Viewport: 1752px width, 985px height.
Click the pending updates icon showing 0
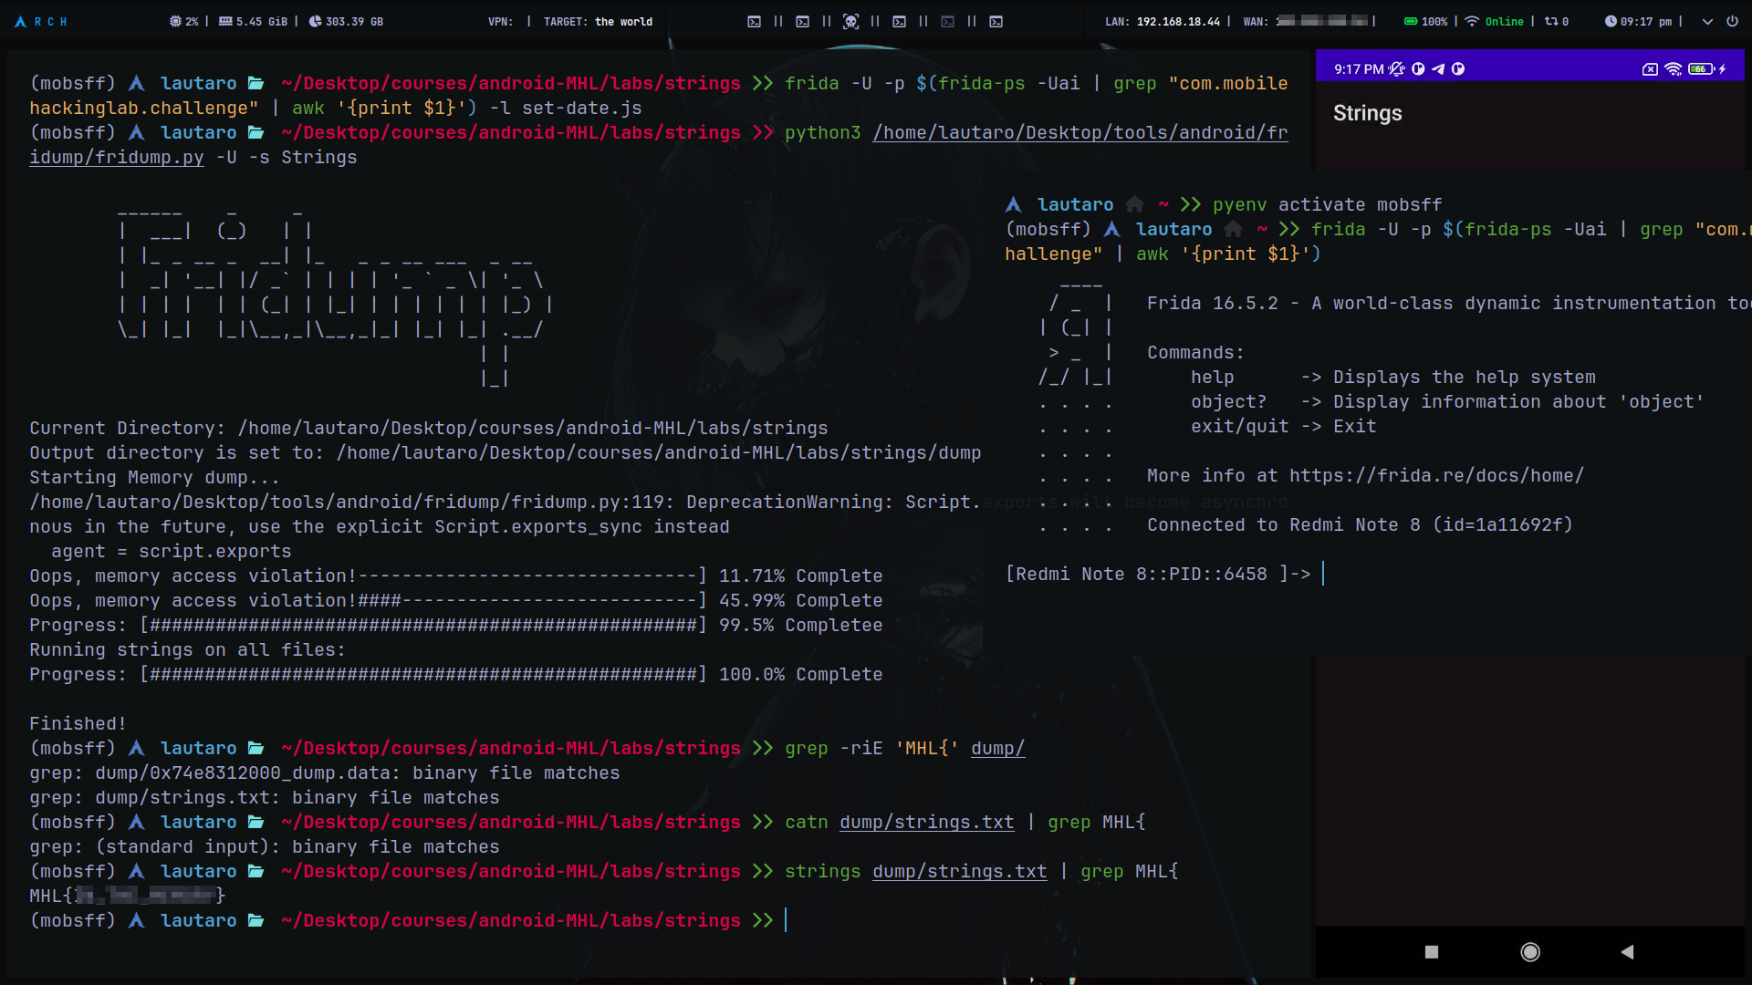point(1550,21)
